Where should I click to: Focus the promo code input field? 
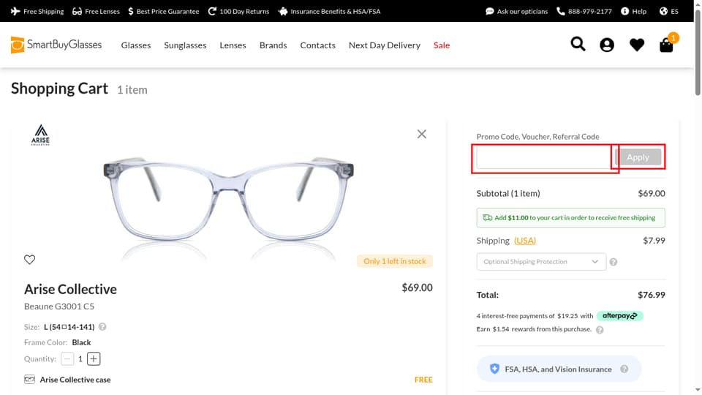tap(544, 158)
